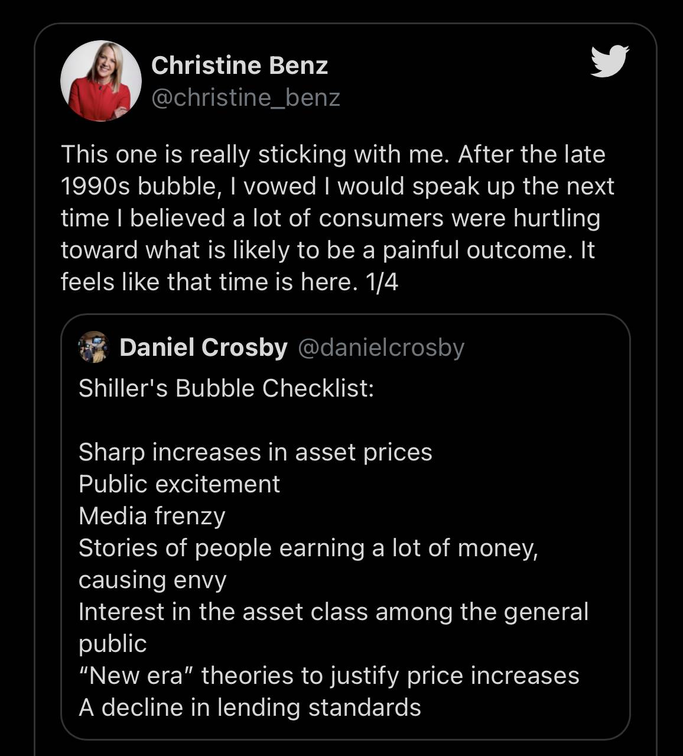The height and width of the screenshot is (756, 683).
Task: Click the @christine_benz handle
Action: (x=246, y=98)
